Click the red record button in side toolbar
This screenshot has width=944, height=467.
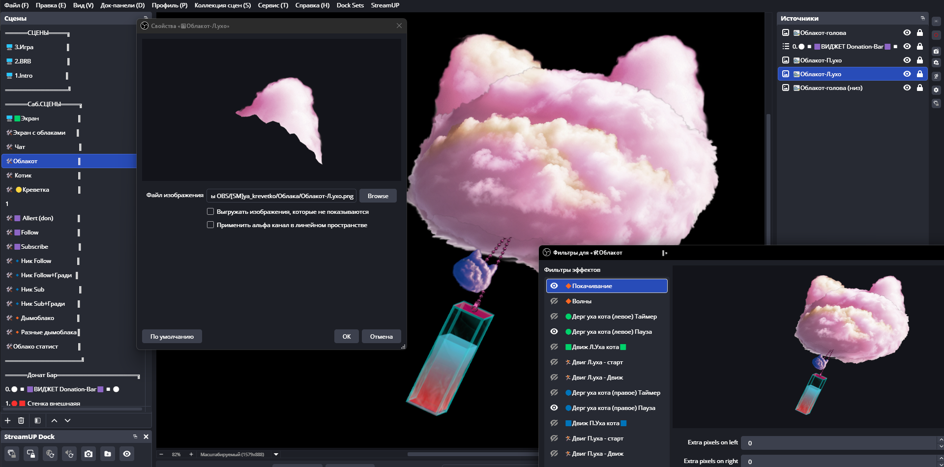936,35
